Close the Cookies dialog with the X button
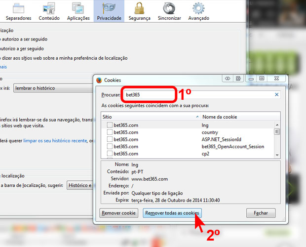Screen dimensions: 306x247 click(276, 79)
